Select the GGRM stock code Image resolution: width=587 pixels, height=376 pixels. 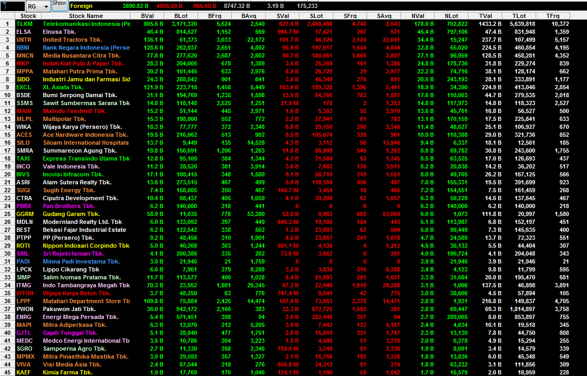point(25,214)
